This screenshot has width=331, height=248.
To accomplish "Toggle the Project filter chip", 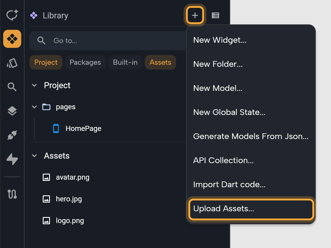I will click(x=46, y=62).
